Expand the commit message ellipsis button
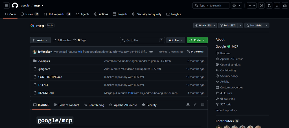 point(151,51)
